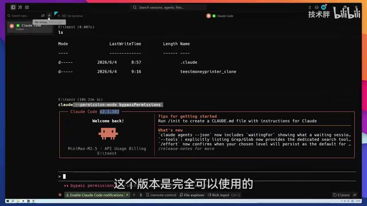Add a new tab with plus icon
The width and height of the screenshot is (367, 206).
point(49,15)
